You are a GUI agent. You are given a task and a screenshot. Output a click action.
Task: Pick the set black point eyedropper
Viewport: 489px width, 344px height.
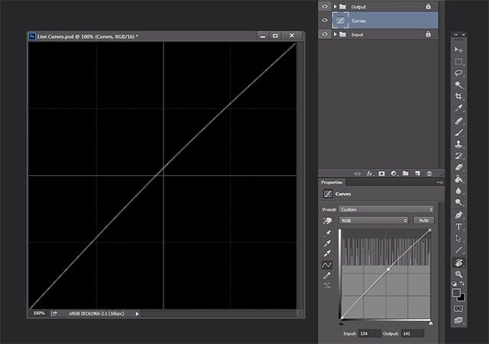coord(327,233)
